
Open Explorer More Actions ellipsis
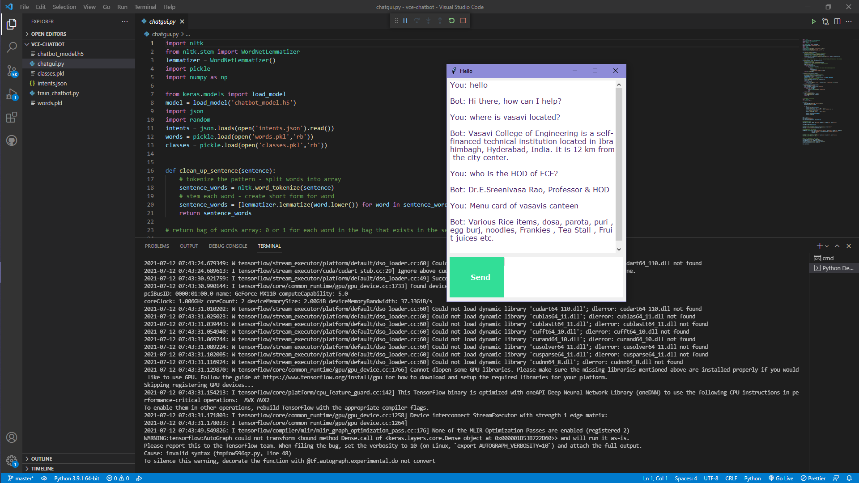click(x=125, y=21)
